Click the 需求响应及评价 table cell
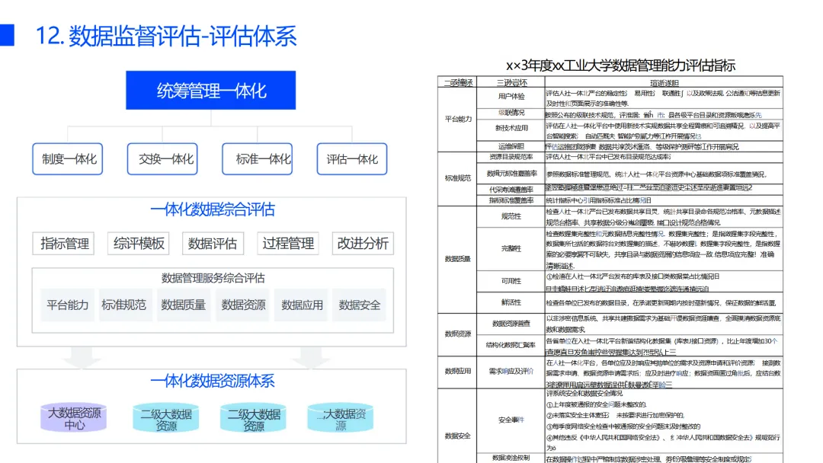 point(511,372)
